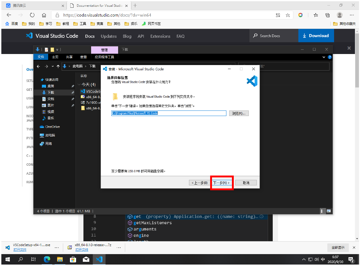Viewport: 362px width, 267px height.
Task: Click the Browse (浏览) button
Action: (x=239, y=113)
